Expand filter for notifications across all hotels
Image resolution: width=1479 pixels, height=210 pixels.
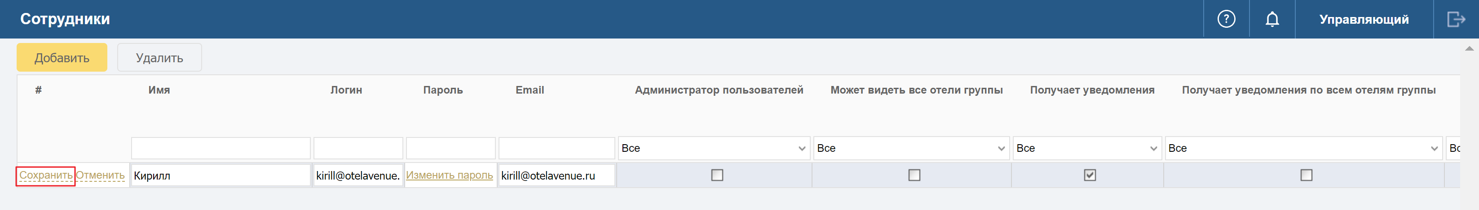pyautogui.click(x=1303, y=148)
